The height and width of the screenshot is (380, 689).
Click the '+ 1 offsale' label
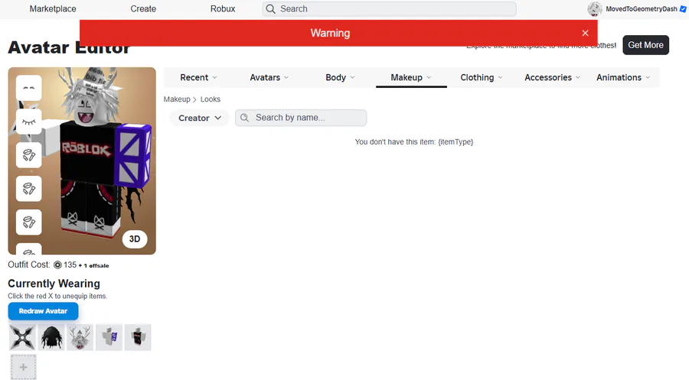(x=93, y=265)
